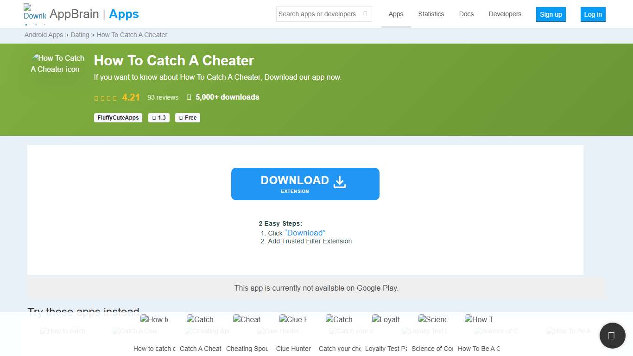Open the Download link in step 1
The image size is (633, 356).
304,233
